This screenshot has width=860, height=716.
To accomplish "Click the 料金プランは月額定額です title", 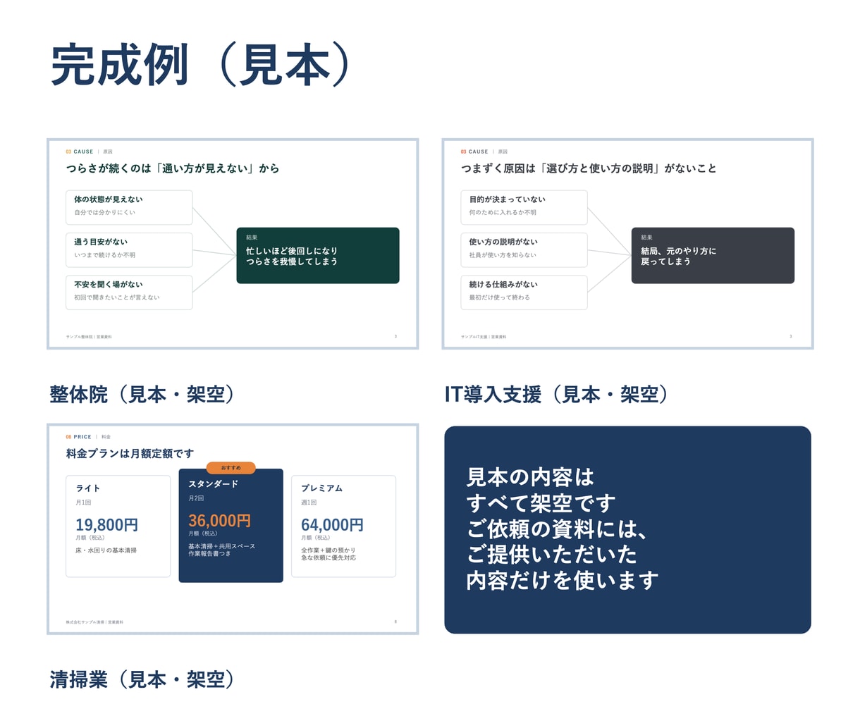I will click(x=130, y=453).
